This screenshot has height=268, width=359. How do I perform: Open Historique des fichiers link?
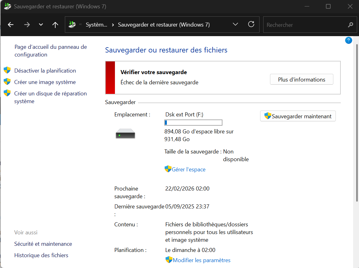pyautogui.click(x=41, y=255)
